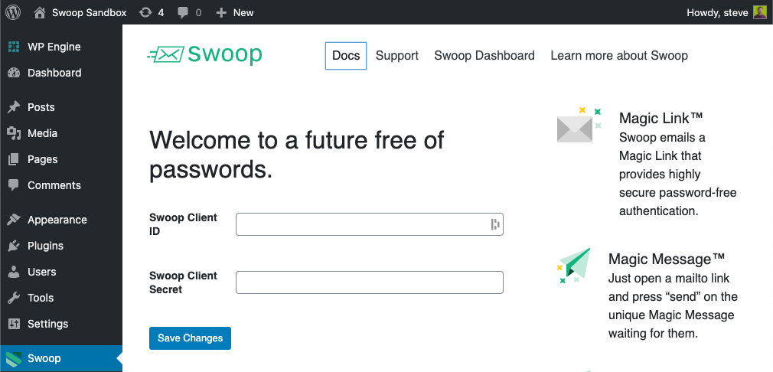Click the Save Changes button

click(x=190, y=338)
